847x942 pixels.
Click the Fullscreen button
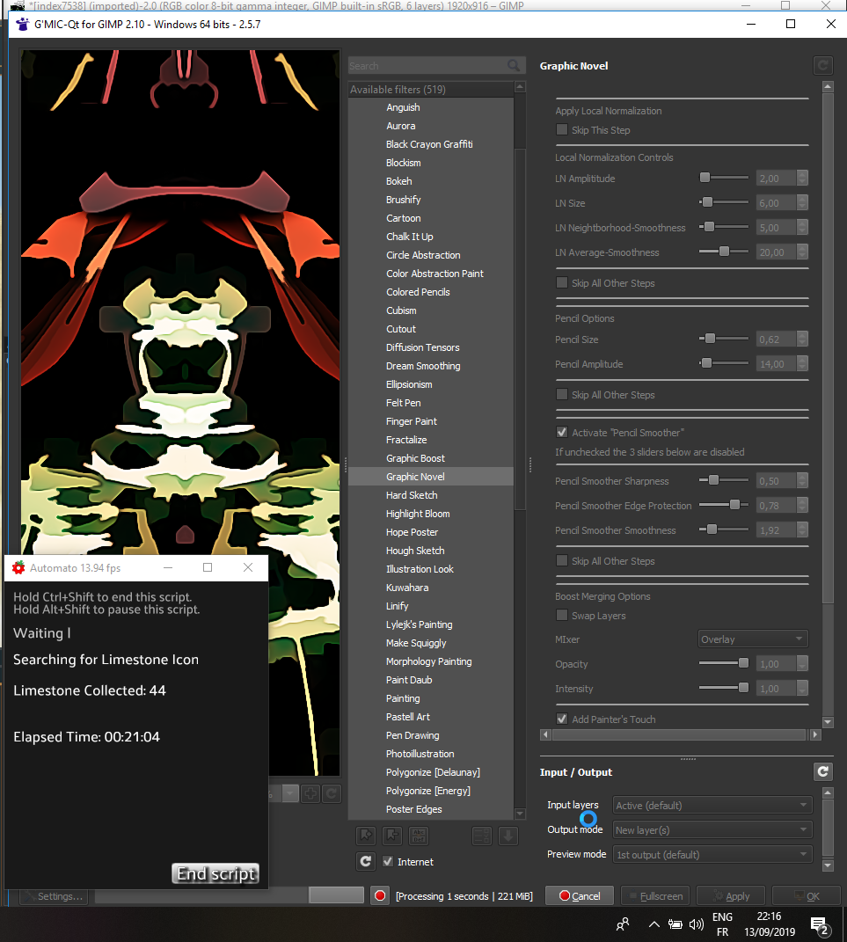pos(655,895)
